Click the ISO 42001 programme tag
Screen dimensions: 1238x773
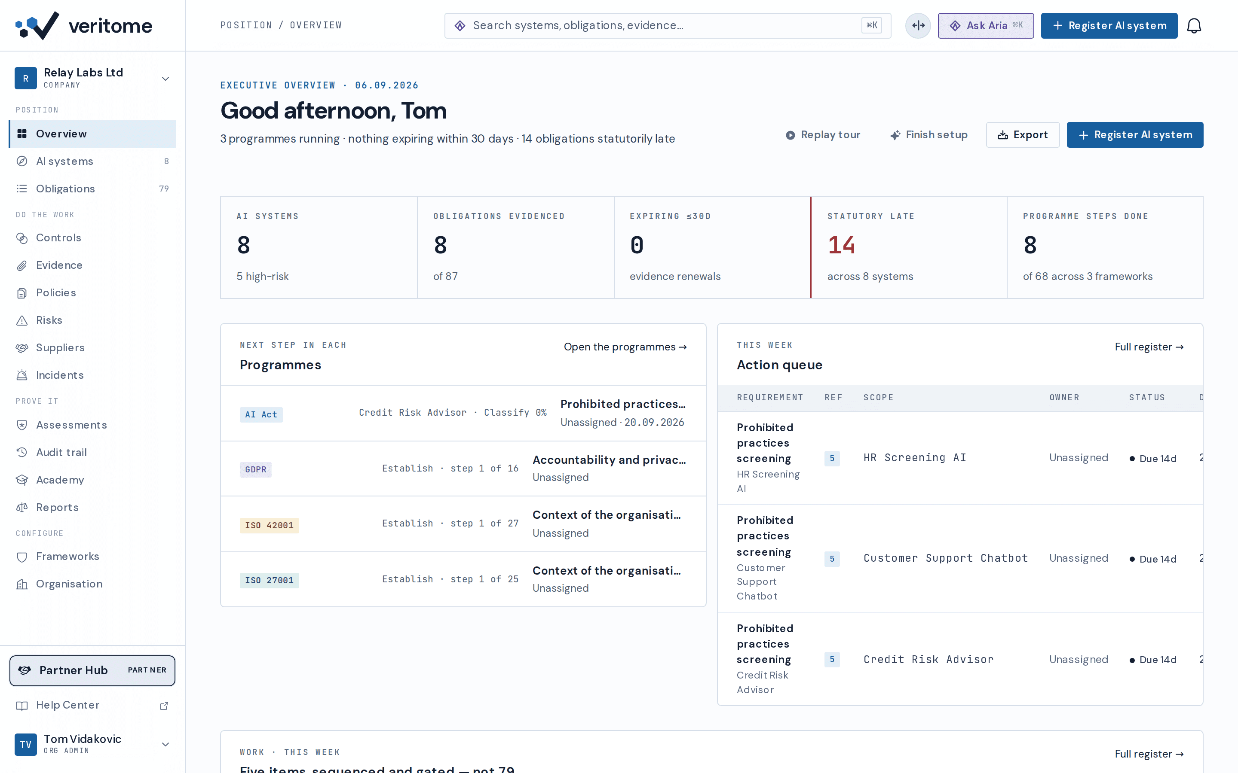click(x=269, y=525)
